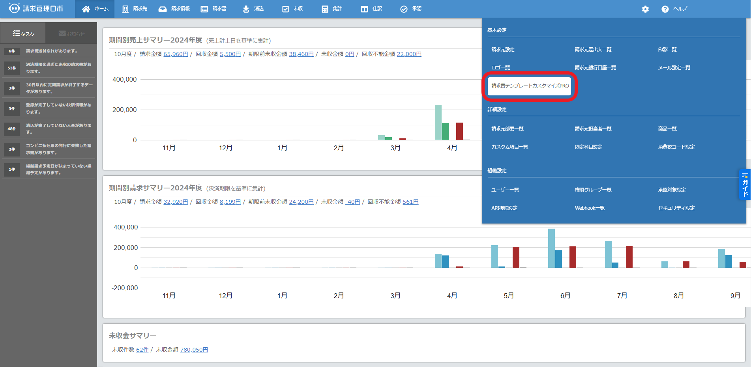Click the 32,920円 請求金額 link
This screenshot has height=367, width=751.
tap(176, 202)
